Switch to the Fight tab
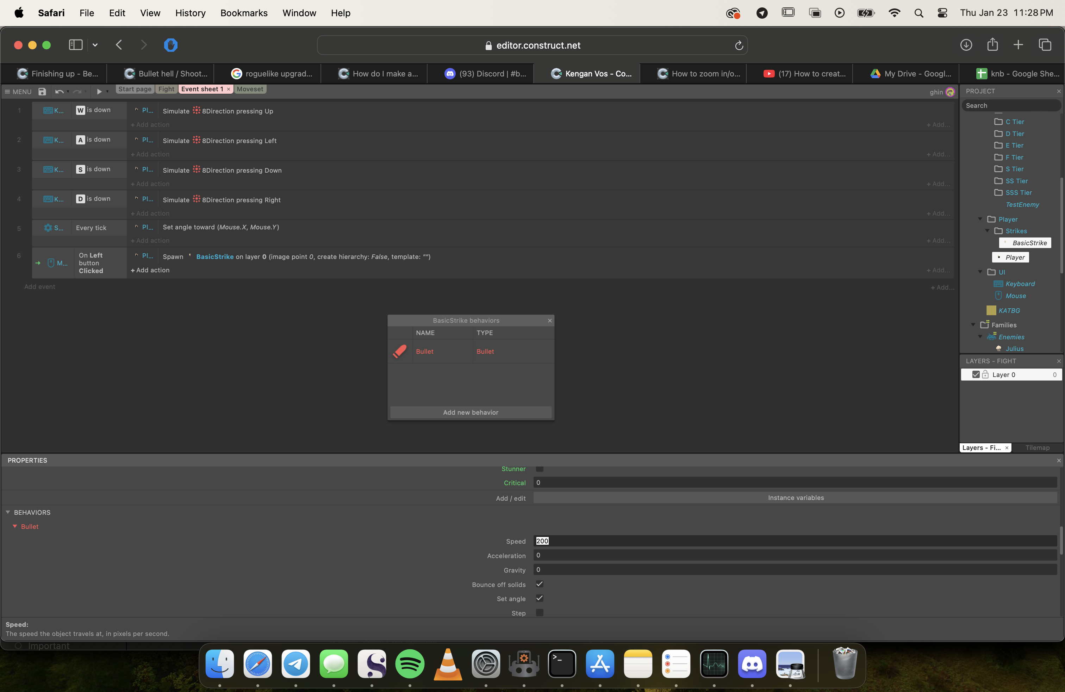1065x692 pixels. pyautogui.click(x=166, y=89)
